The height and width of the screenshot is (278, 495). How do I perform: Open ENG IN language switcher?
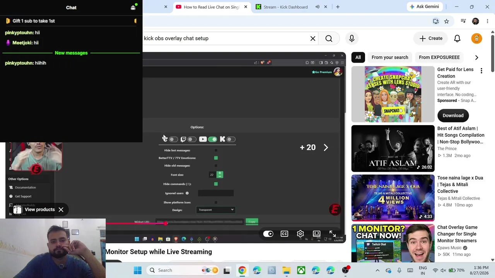click(423, 270)
